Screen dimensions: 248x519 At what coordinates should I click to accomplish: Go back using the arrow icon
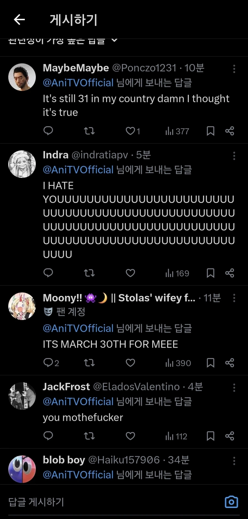click(x=19, y=20)
